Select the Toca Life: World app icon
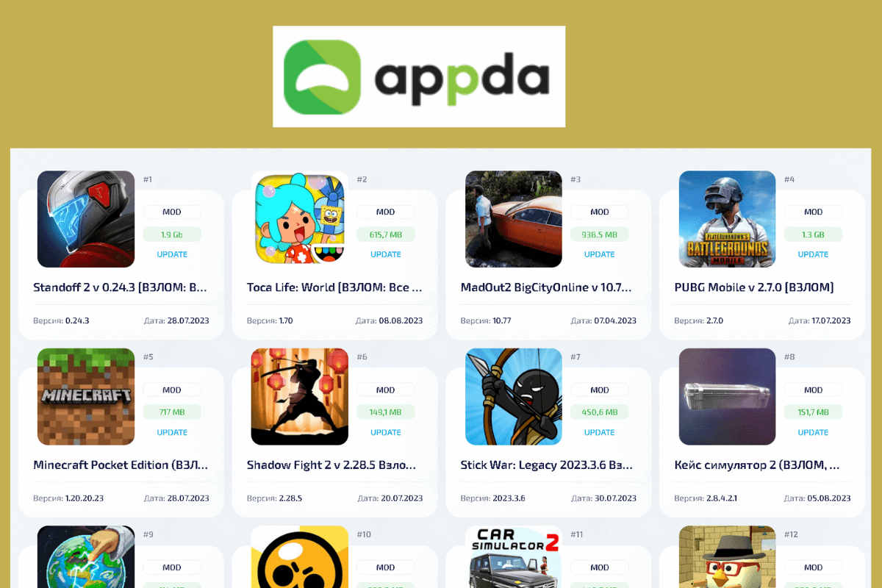882x588 pixels. (299, 219)
